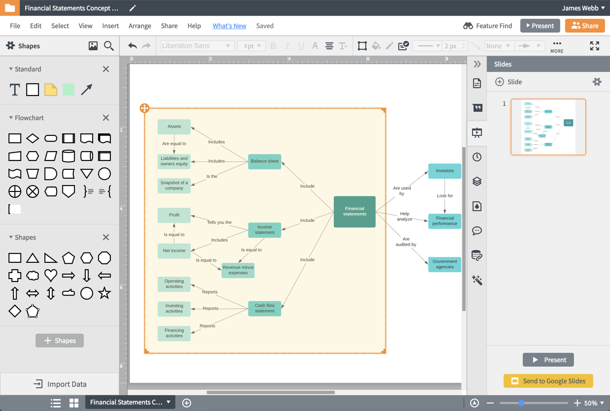Click Send to Google Slides button
The height and width of the screenshot is (411, 610).
(548, 381)
